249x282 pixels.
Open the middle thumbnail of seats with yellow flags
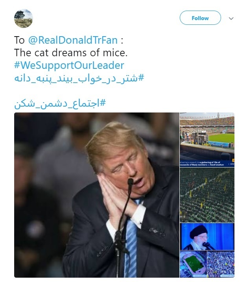point(207,195)
